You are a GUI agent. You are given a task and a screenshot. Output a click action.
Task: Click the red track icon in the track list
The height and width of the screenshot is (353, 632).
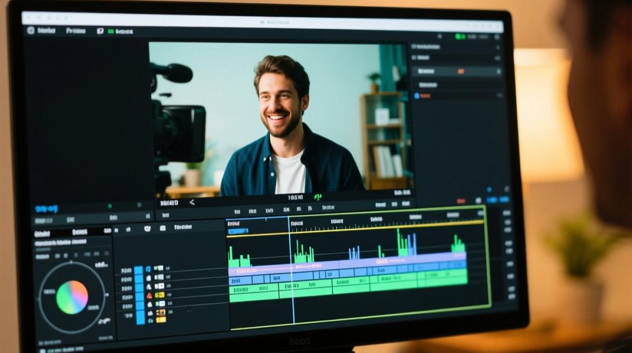(149, 296)
